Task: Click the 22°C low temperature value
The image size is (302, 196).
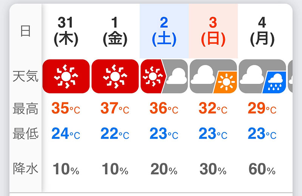Action: click(115, 134)
